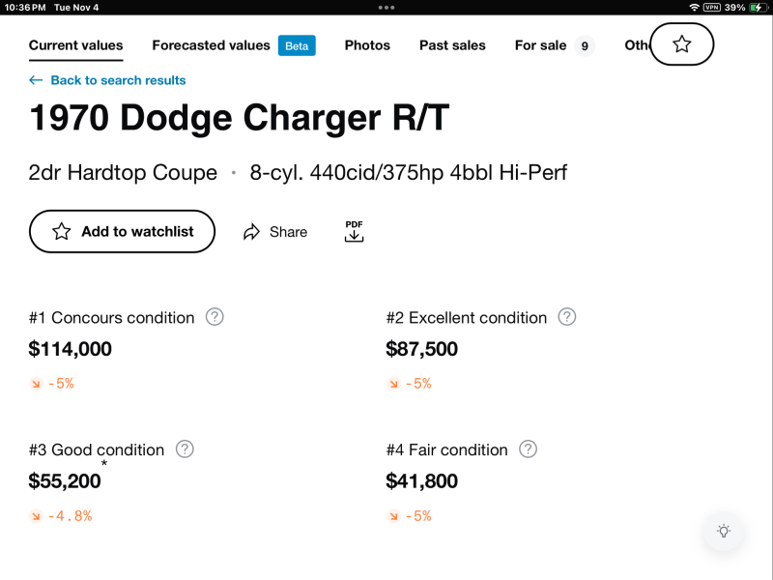Open help for #2 Excellent condition
773x580 pixels.
click(567, 317)
